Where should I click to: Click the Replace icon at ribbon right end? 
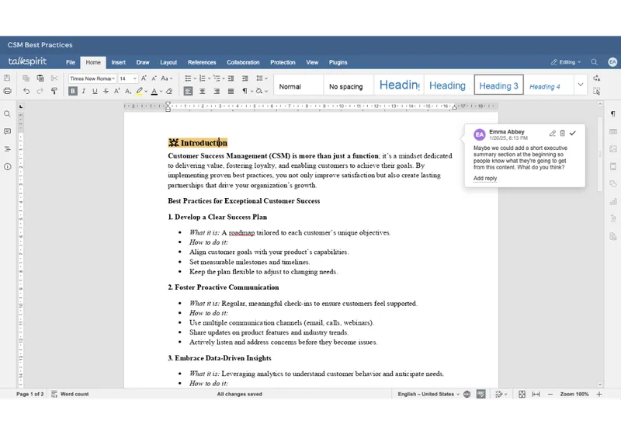click(x=596, y=78)
